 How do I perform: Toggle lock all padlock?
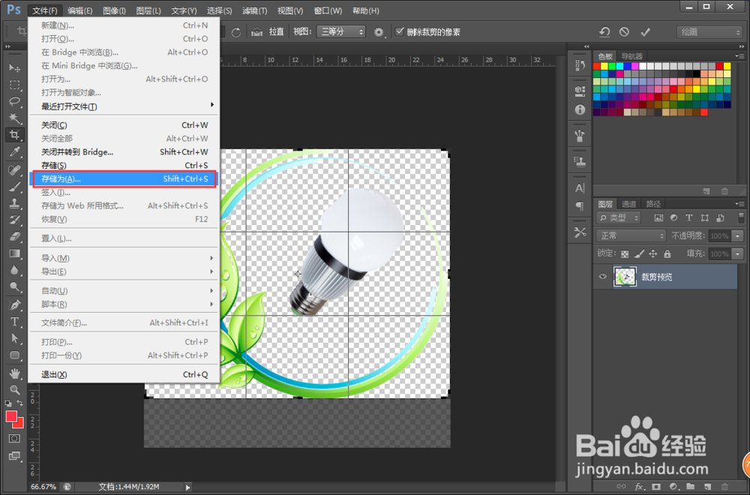(x=667, y=254)
